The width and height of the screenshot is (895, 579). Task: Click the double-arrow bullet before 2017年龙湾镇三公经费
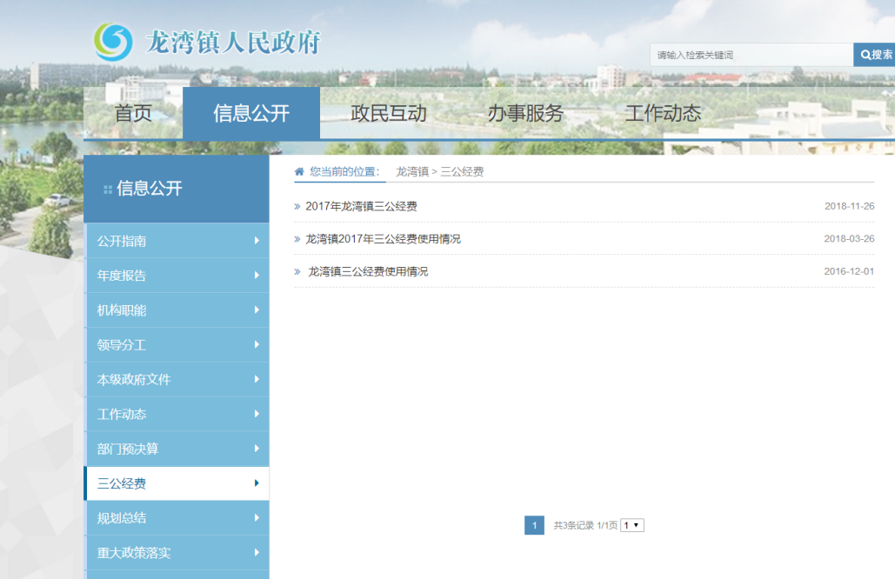[297, 207]
